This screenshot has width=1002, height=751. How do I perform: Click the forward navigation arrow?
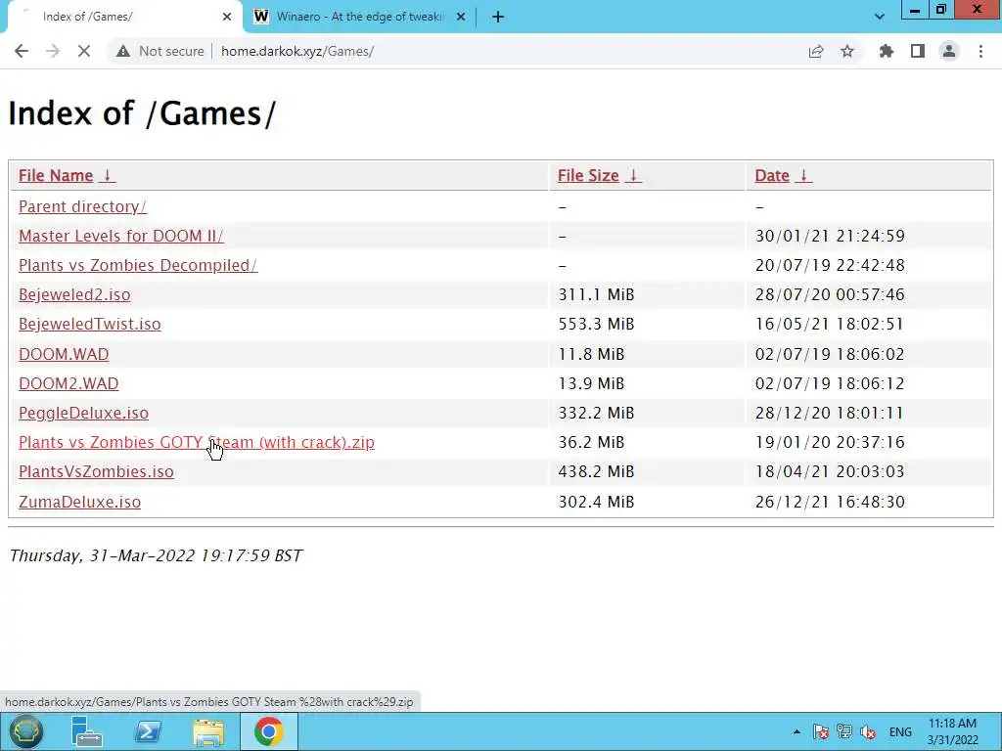click(x=53, y=51)
